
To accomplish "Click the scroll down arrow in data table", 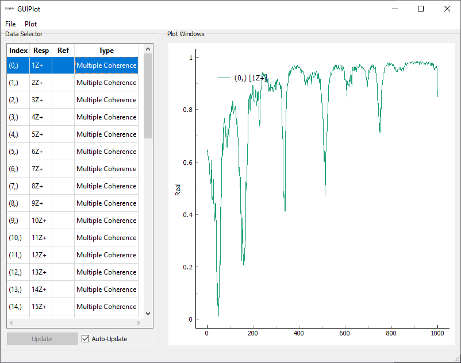I will (148, 314).
